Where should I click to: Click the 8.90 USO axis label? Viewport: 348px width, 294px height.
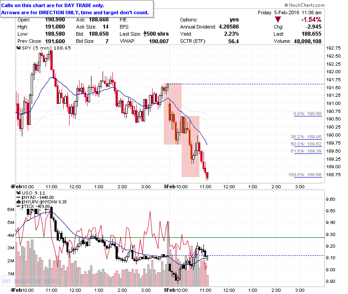[331, 281]
